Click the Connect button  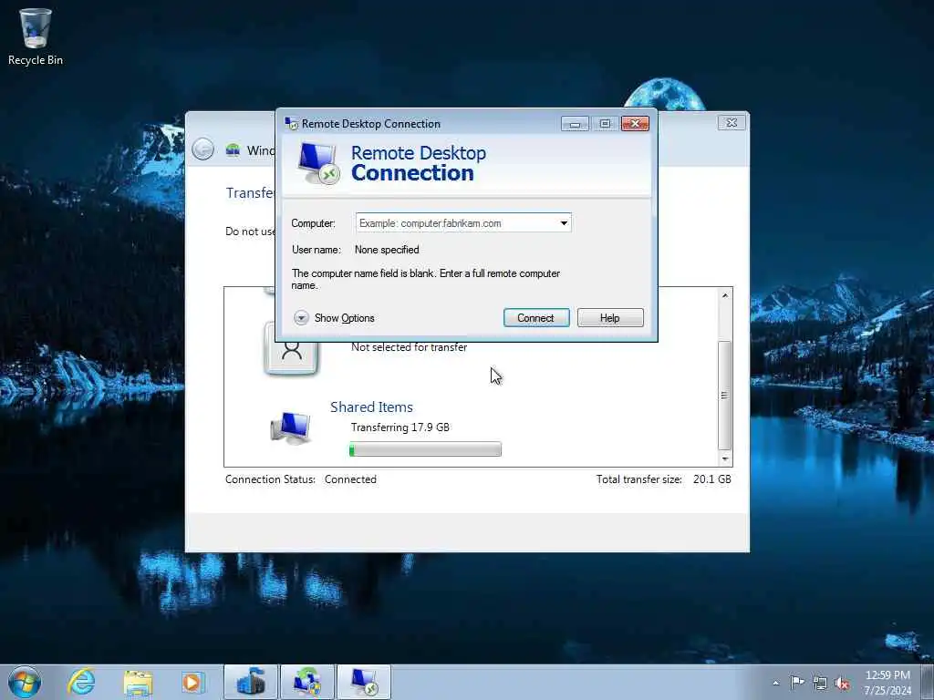(536, 318)
